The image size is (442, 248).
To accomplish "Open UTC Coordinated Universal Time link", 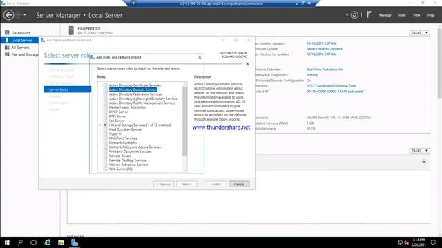I will tap(331, 85).
